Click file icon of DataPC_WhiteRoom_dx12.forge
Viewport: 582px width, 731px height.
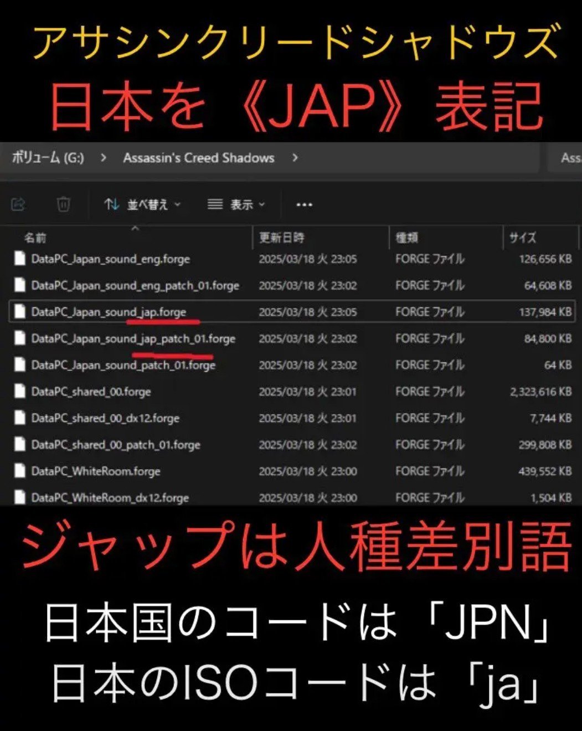[20, 497]
